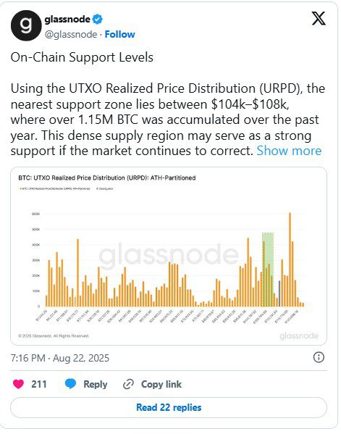
Task: Open the X logo icon
Action: click(319, 19)
